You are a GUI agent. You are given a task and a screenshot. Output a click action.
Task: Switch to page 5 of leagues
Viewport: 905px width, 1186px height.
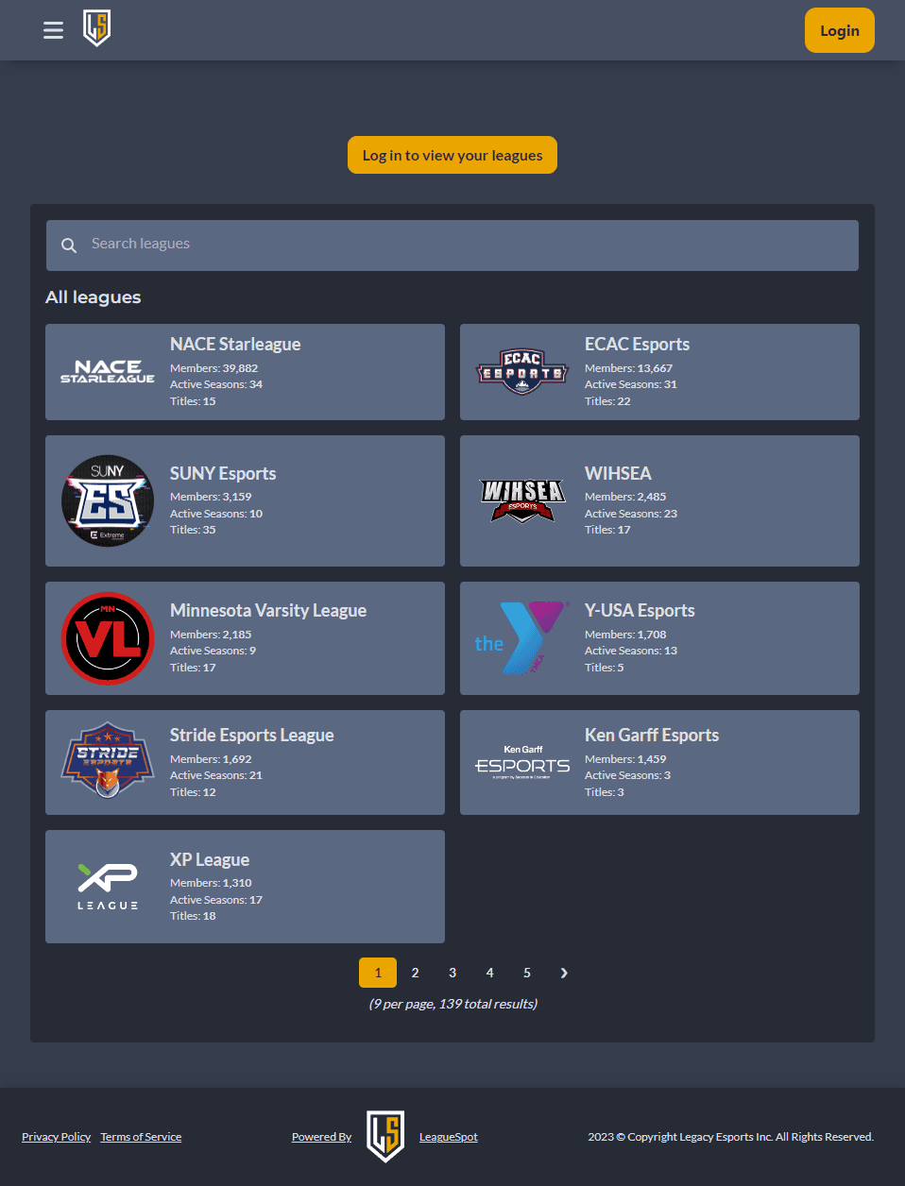point(527,973)
